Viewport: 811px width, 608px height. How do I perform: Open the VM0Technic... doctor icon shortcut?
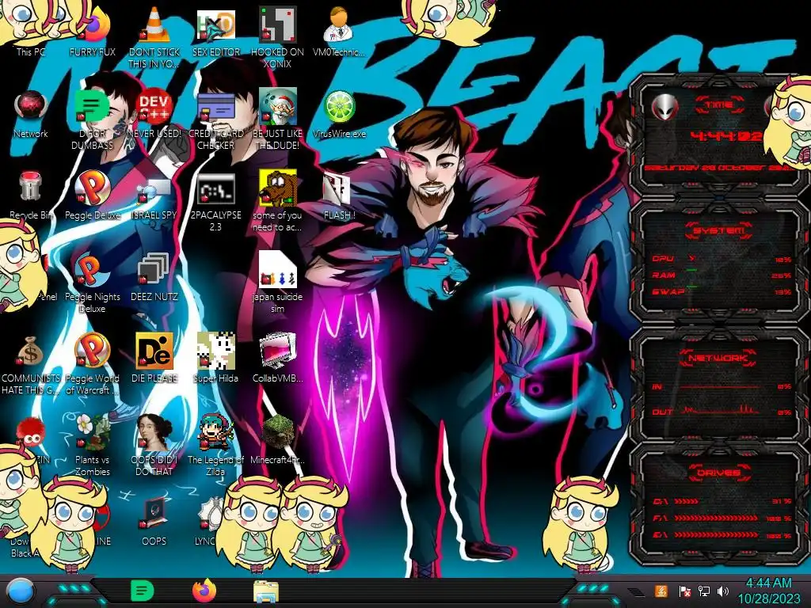pos(339,31)
